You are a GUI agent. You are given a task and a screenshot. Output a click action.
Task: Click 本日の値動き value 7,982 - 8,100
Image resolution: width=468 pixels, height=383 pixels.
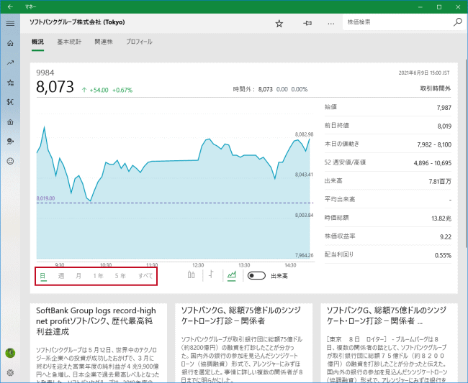pyautogui.click(x=434, y=144)
